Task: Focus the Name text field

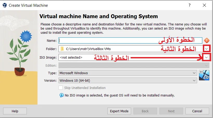Action: (130, 40)
